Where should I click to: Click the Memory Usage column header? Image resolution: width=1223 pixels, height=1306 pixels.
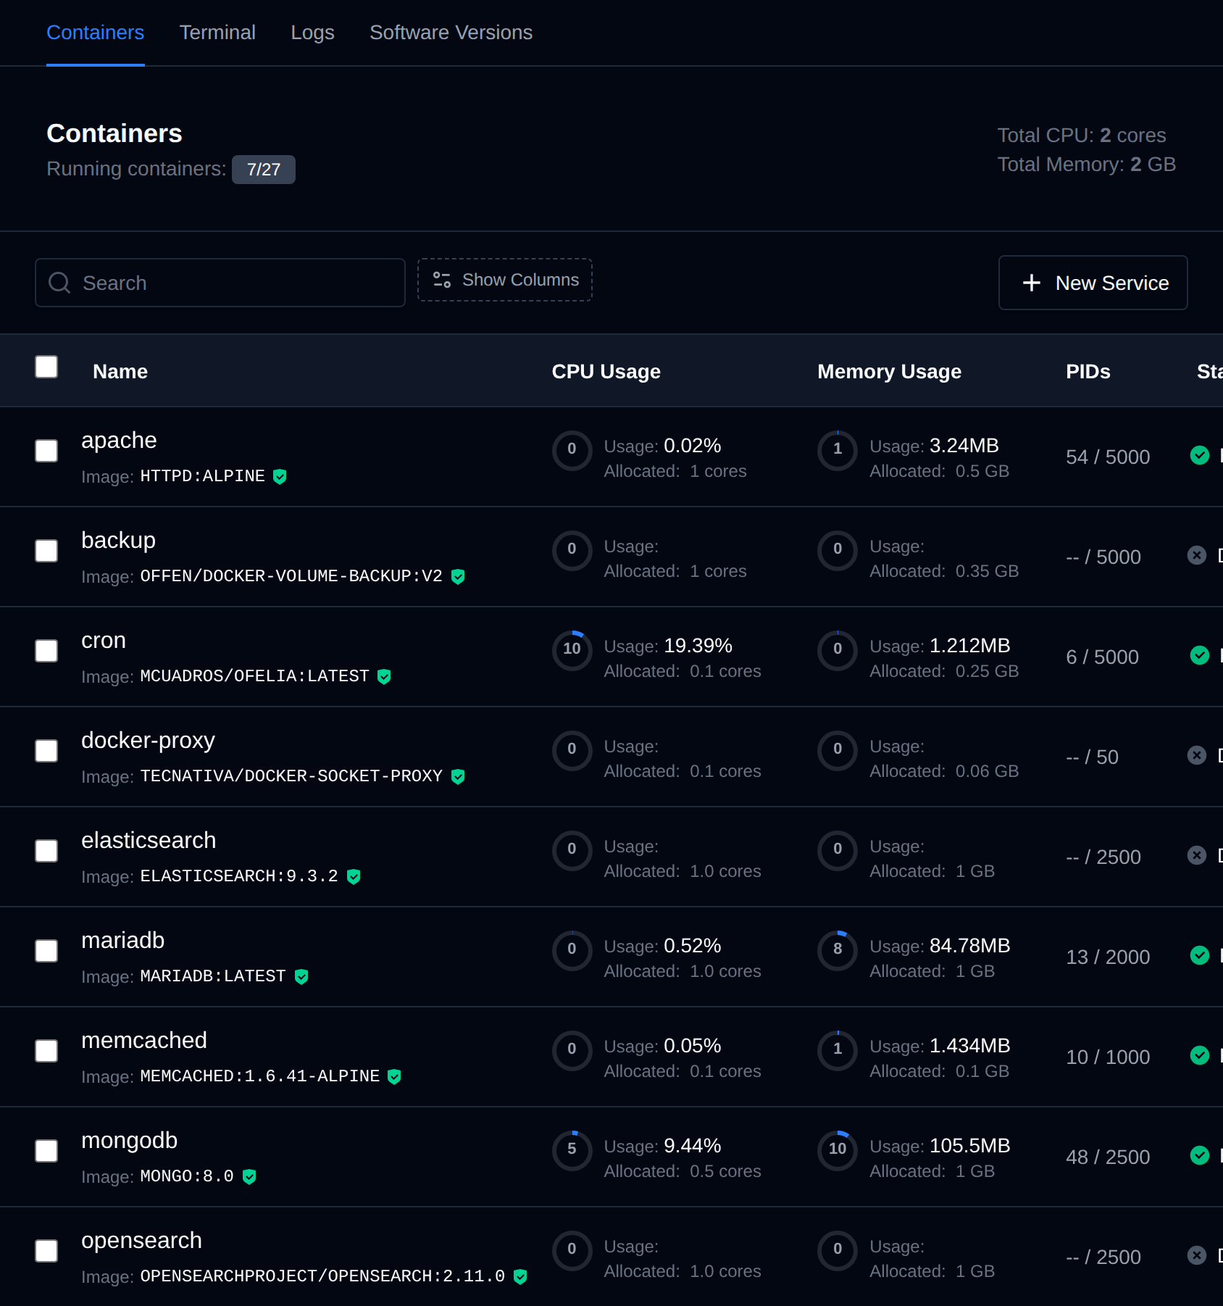[889, 371]
